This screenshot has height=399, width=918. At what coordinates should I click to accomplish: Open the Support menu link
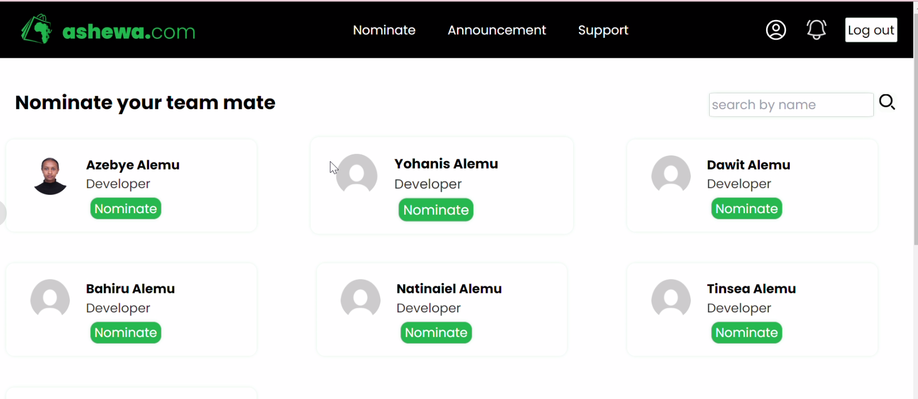[603, 30]
